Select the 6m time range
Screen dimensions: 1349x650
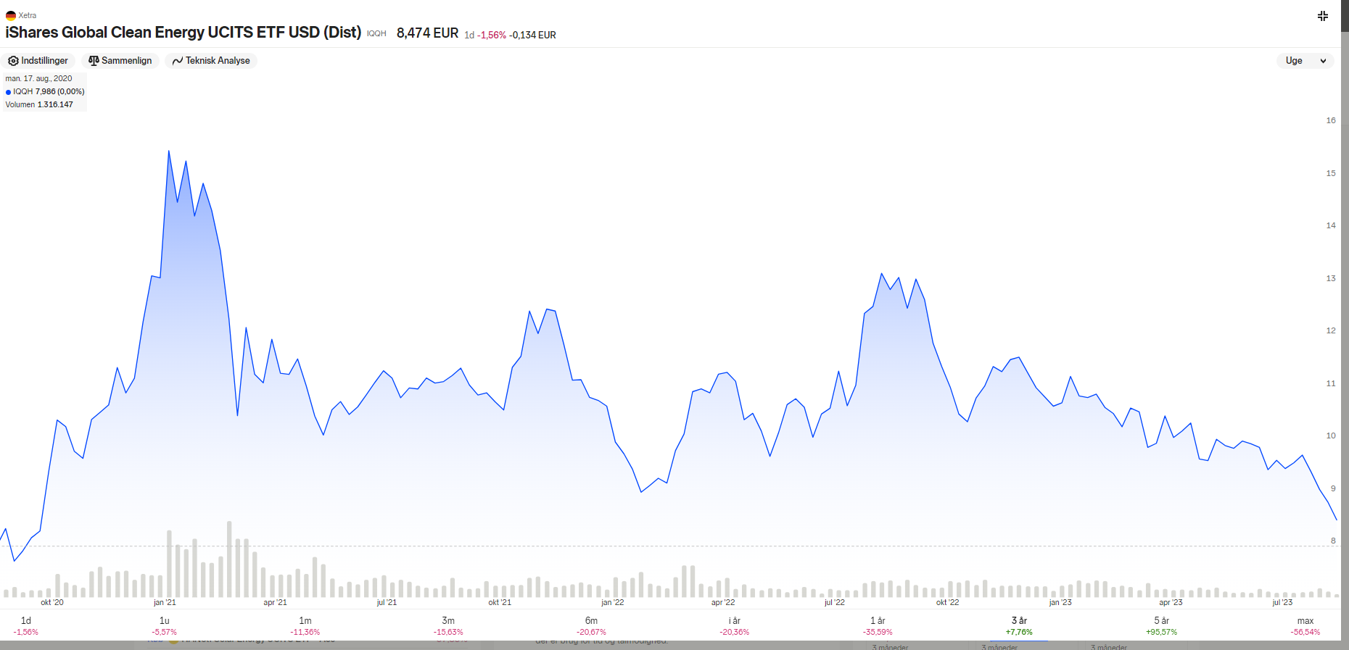[592, 626]
